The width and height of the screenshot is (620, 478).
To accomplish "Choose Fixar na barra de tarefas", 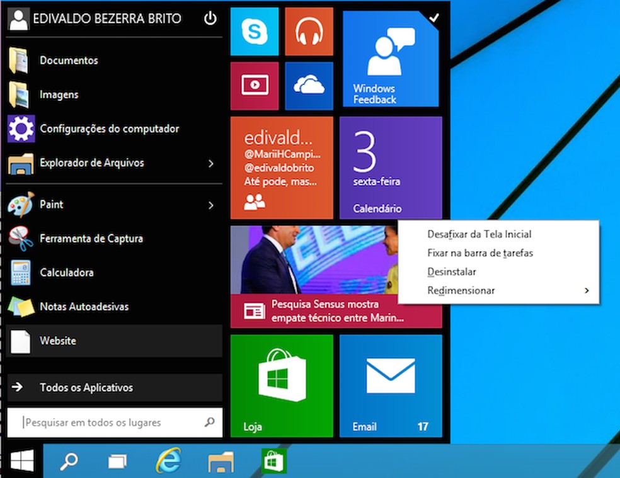I will coord(481,253).
